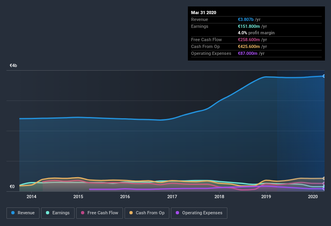Click the Operating Expenses tooltip label
Viewport: 331px width, 226px height.
coord(211,53)
